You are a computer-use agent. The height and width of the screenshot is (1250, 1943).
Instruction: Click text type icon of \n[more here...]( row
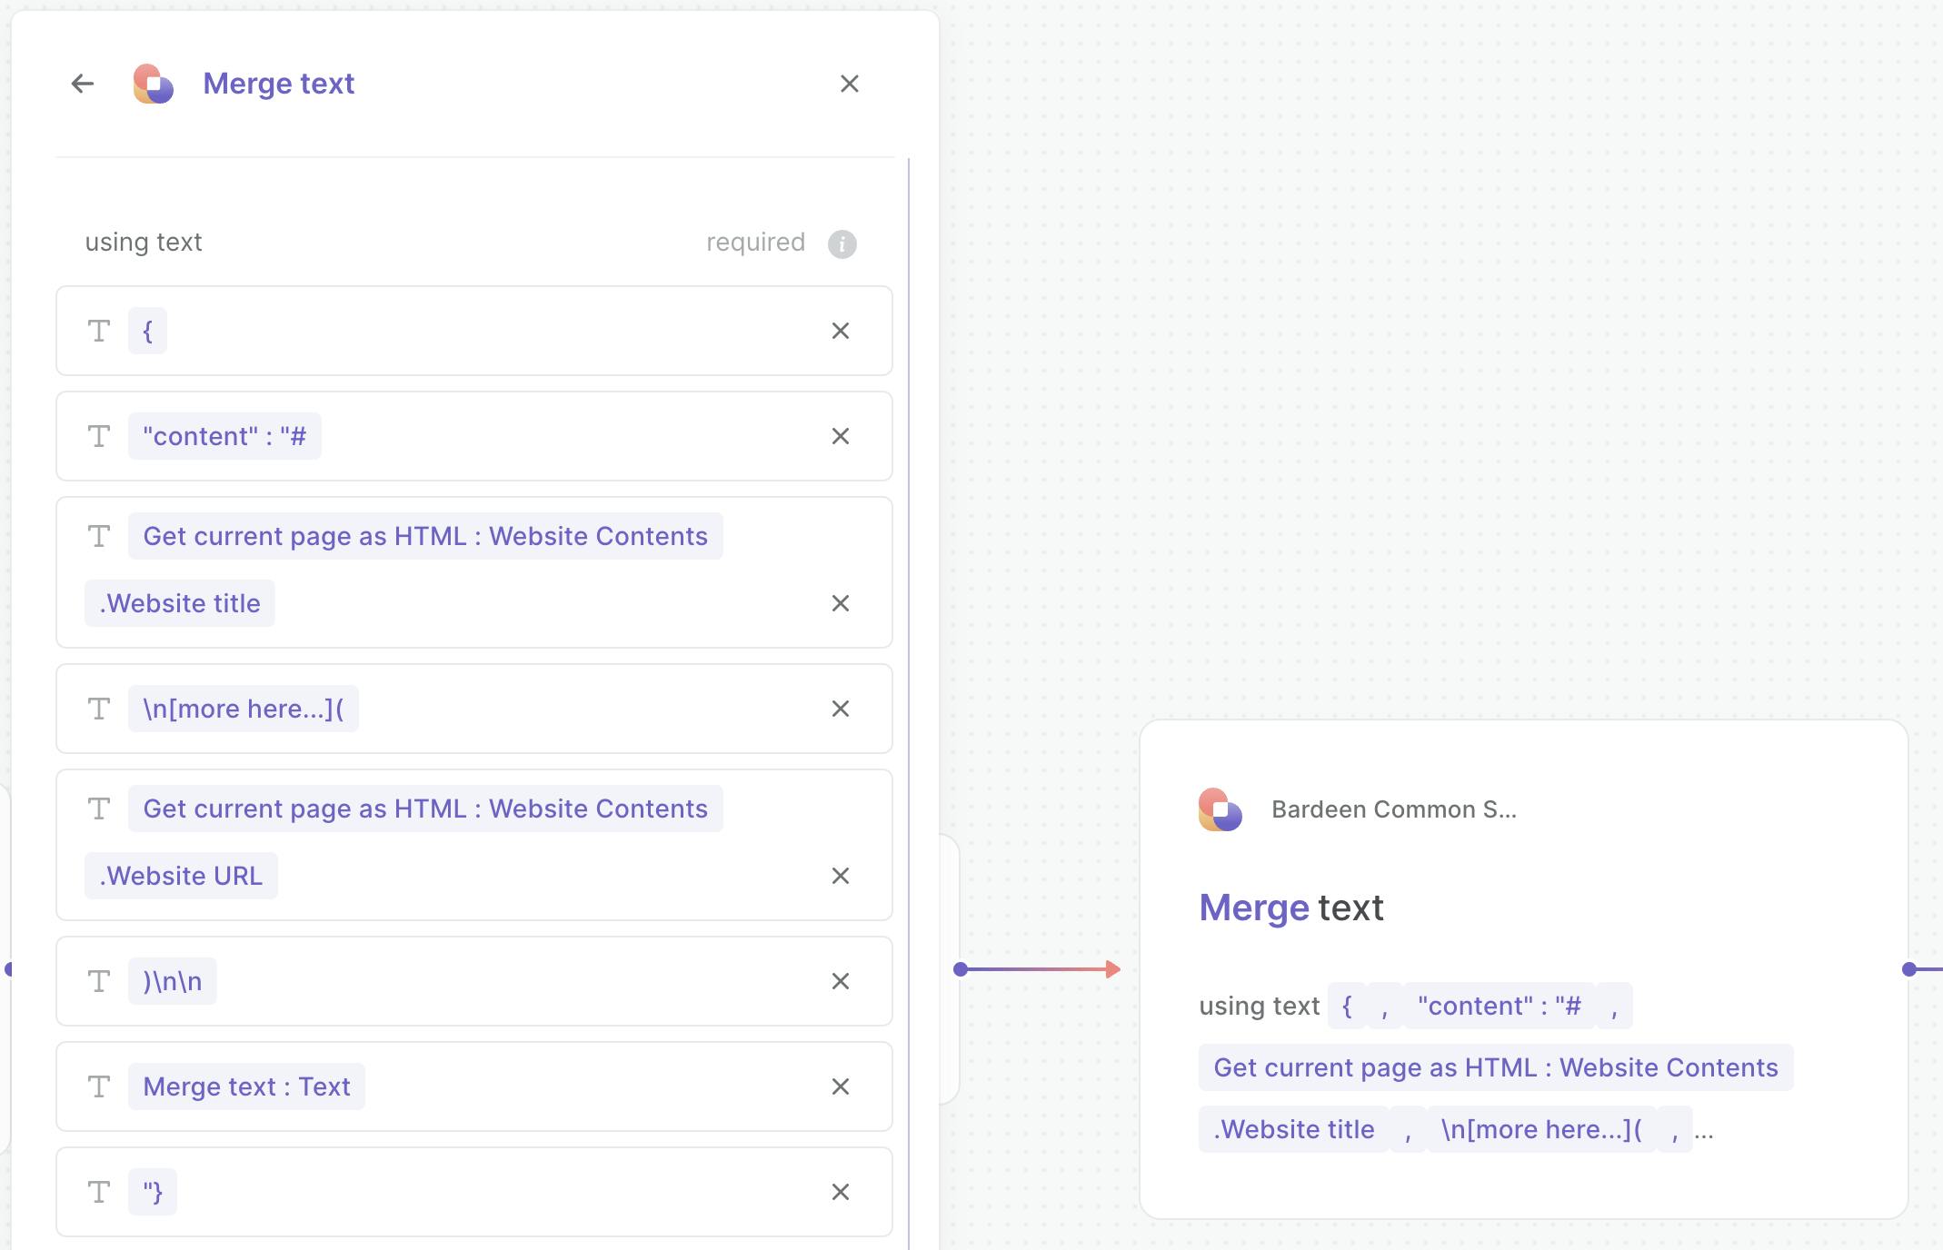click(x=99, y=709)
